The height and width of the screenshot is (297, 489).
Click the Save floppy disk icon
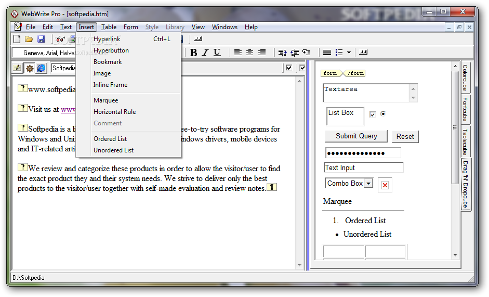(x=41, y=39)
